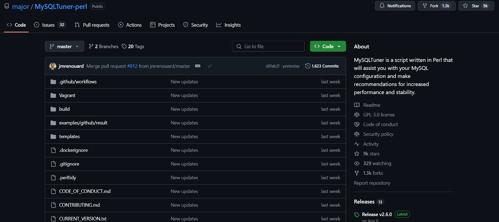The image size is (499, 222).
Task: Click file icon beside CONTRIBUTING.md
Action: click(x=53, y=205)
